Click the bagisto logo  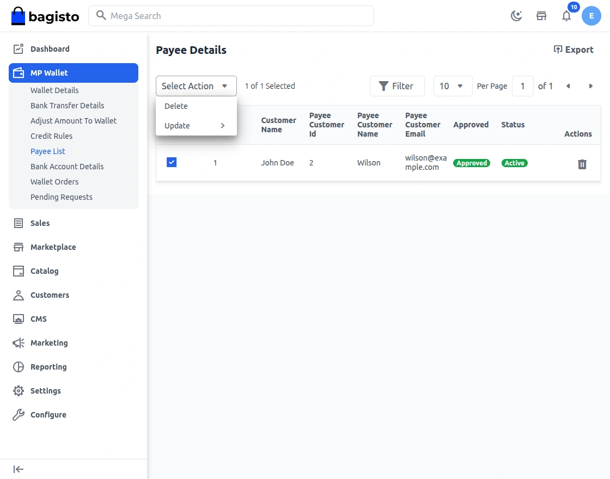[45, 16]
